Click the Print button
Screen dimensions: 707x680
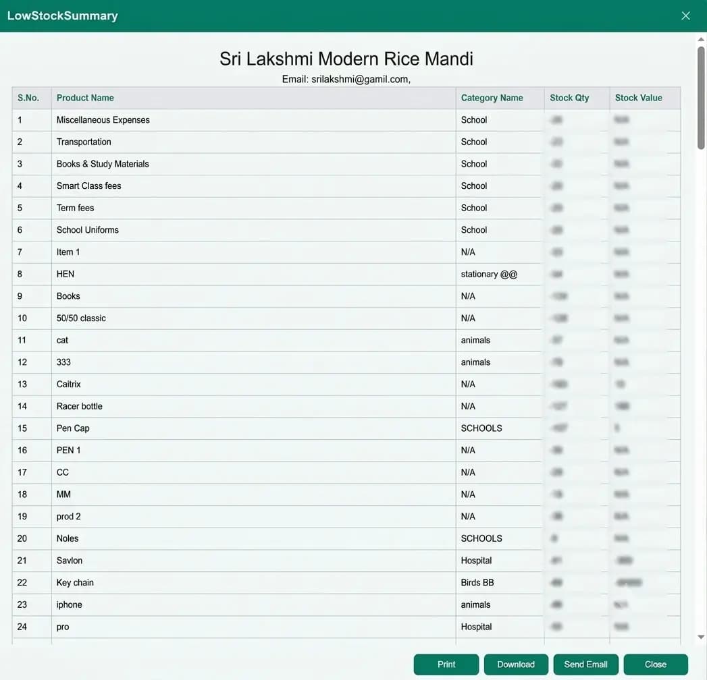(446, 664)
